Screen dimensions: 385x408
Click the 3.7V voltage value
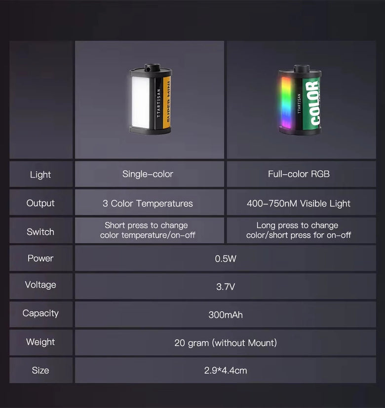226,287
